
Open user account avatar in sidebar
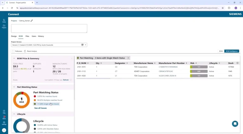pos(4,130)
